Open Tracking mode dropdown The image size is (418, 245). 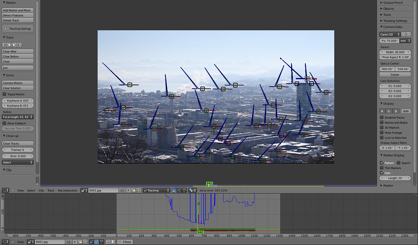point(156,190)
